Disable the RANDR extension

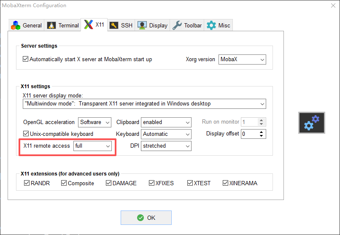coord(27,183)
